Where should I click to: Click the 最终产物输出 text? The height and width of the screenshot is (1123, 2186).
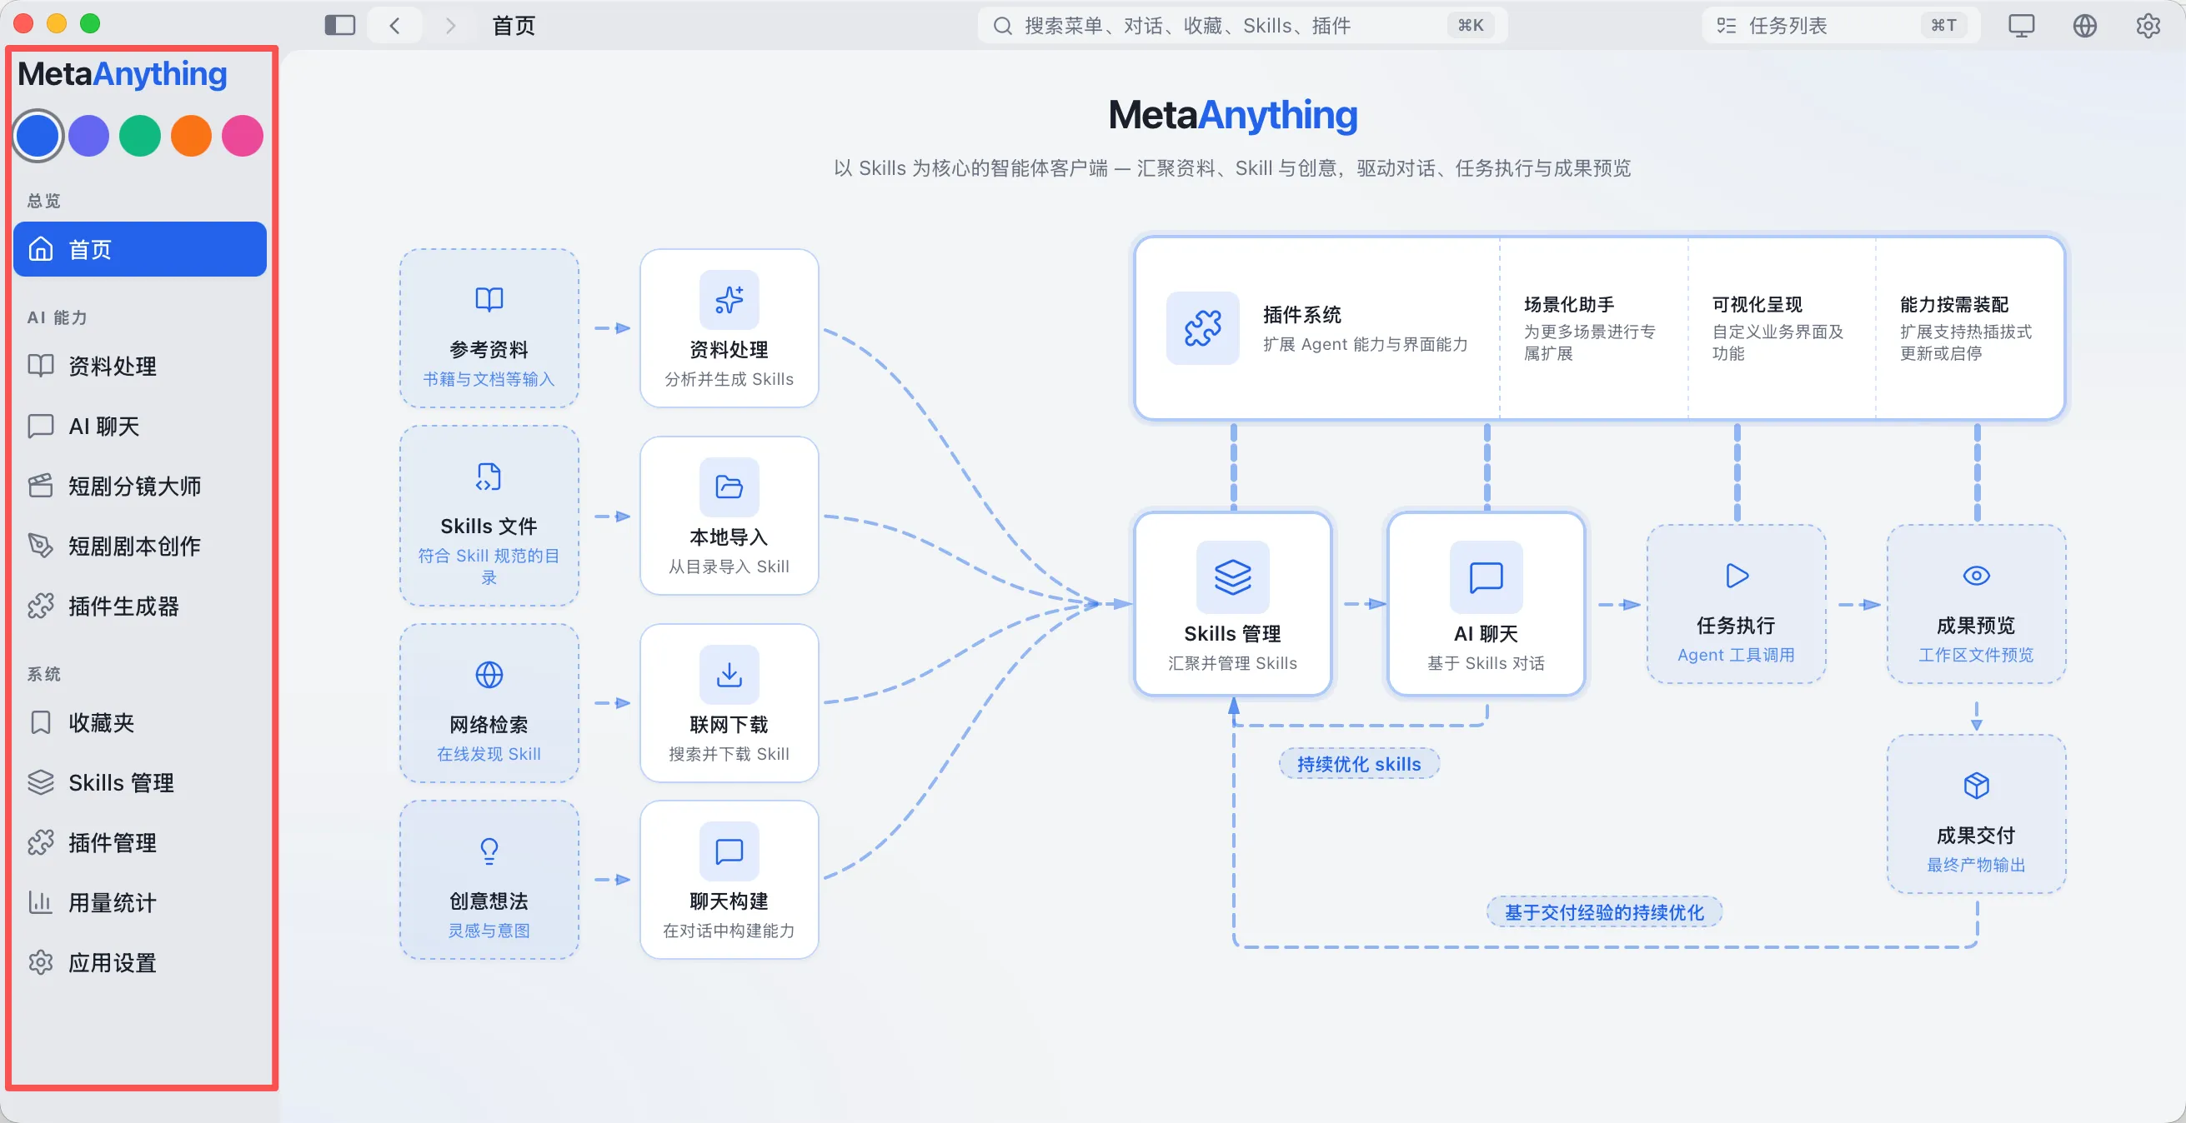(x=1977, y=864)
